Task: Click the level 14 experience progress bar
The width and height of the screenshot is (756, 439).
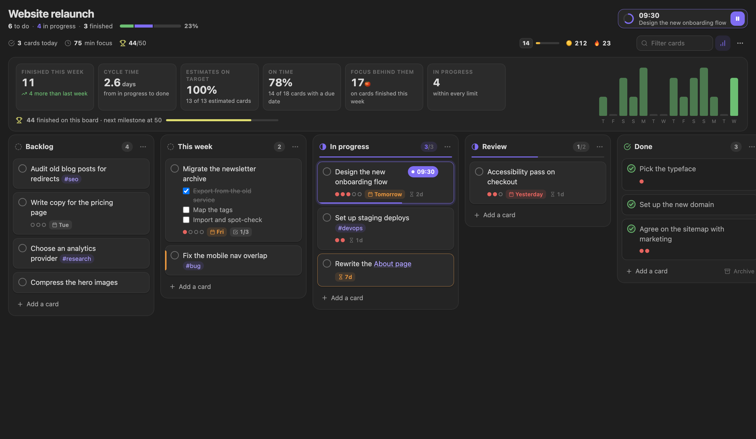Action: point(547,43)
